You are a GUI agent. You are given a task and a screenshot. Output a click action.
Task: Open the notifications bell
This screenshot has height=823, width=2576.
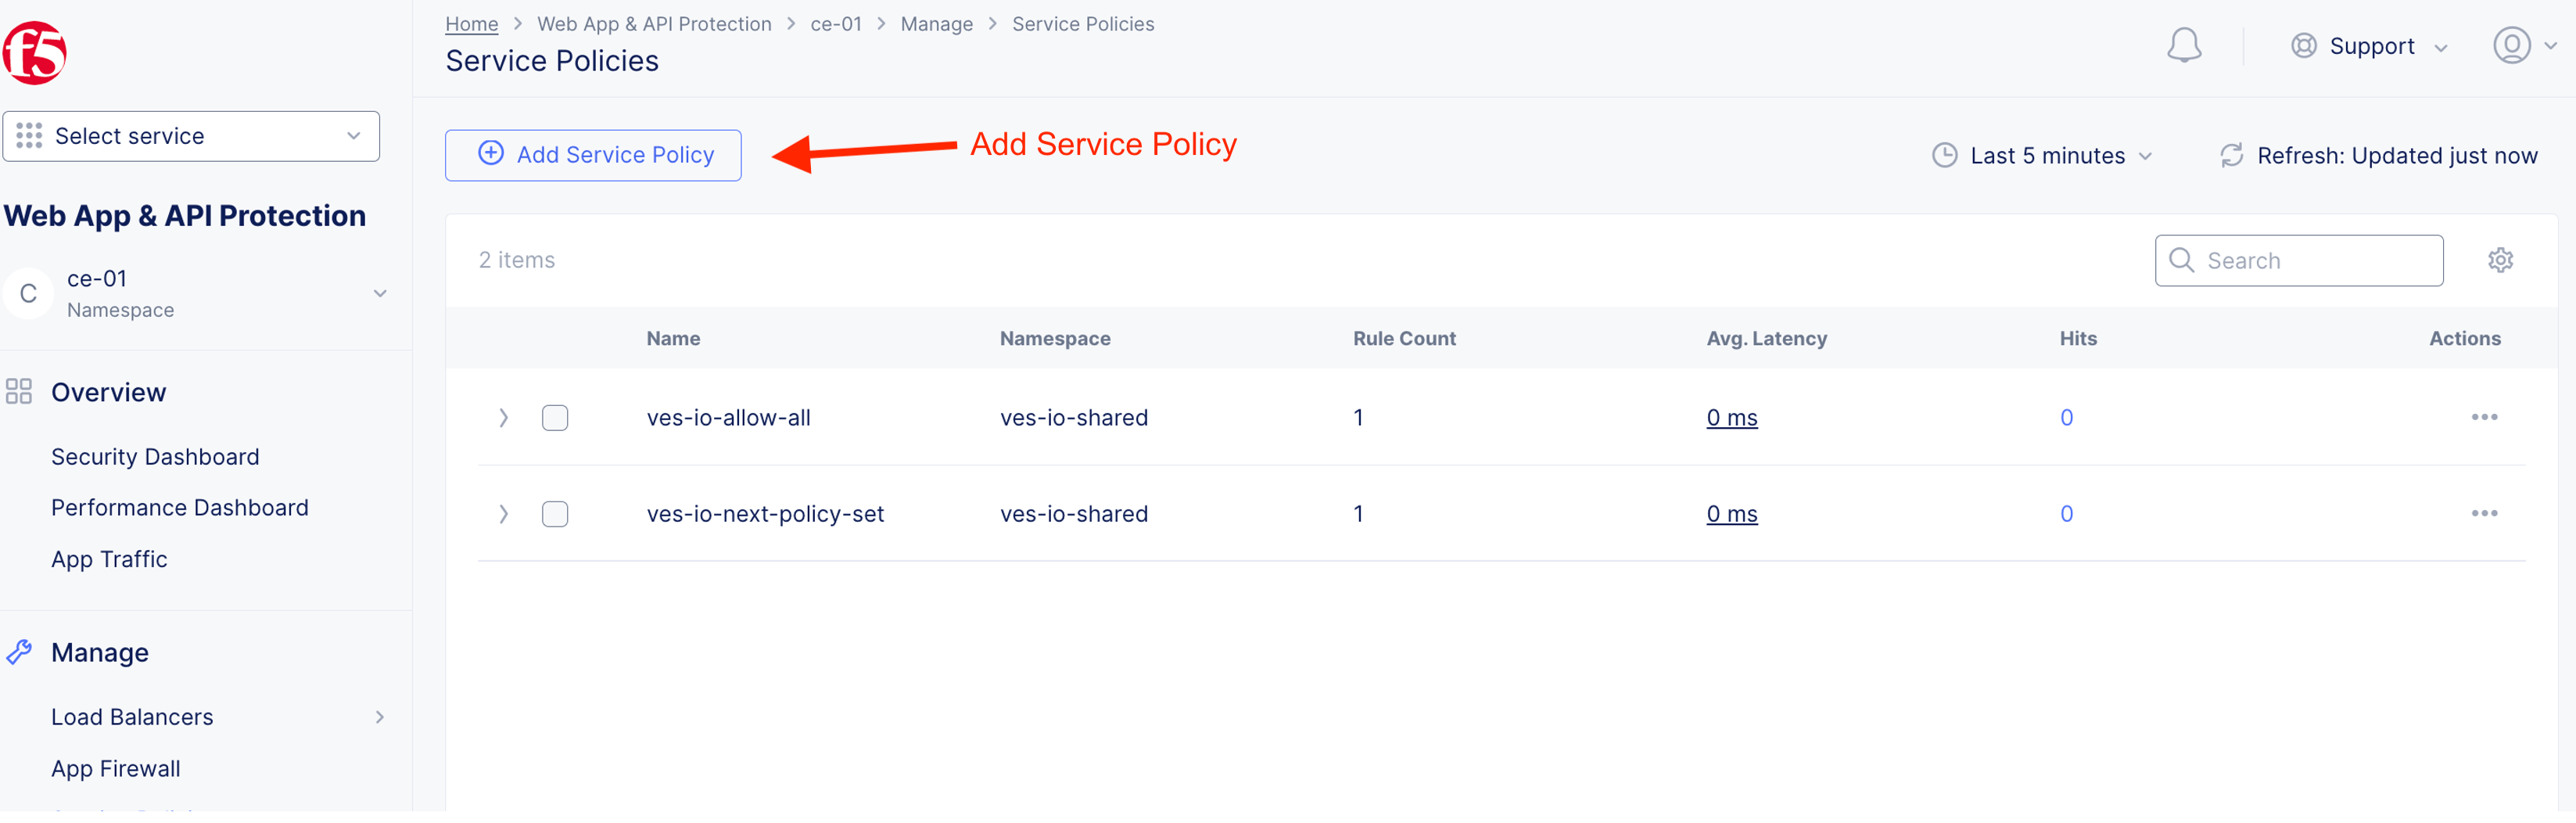tap(2183, 46)
